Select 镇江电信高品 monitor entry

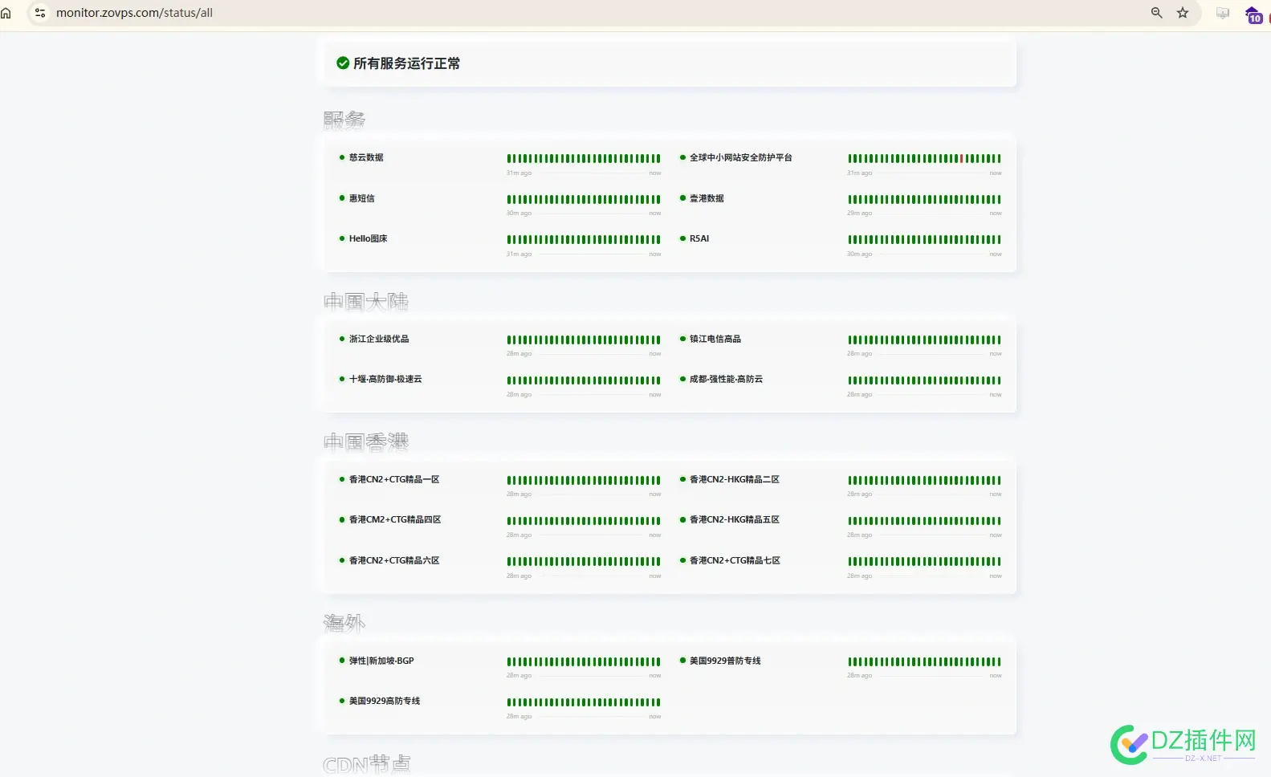point(715,339)
